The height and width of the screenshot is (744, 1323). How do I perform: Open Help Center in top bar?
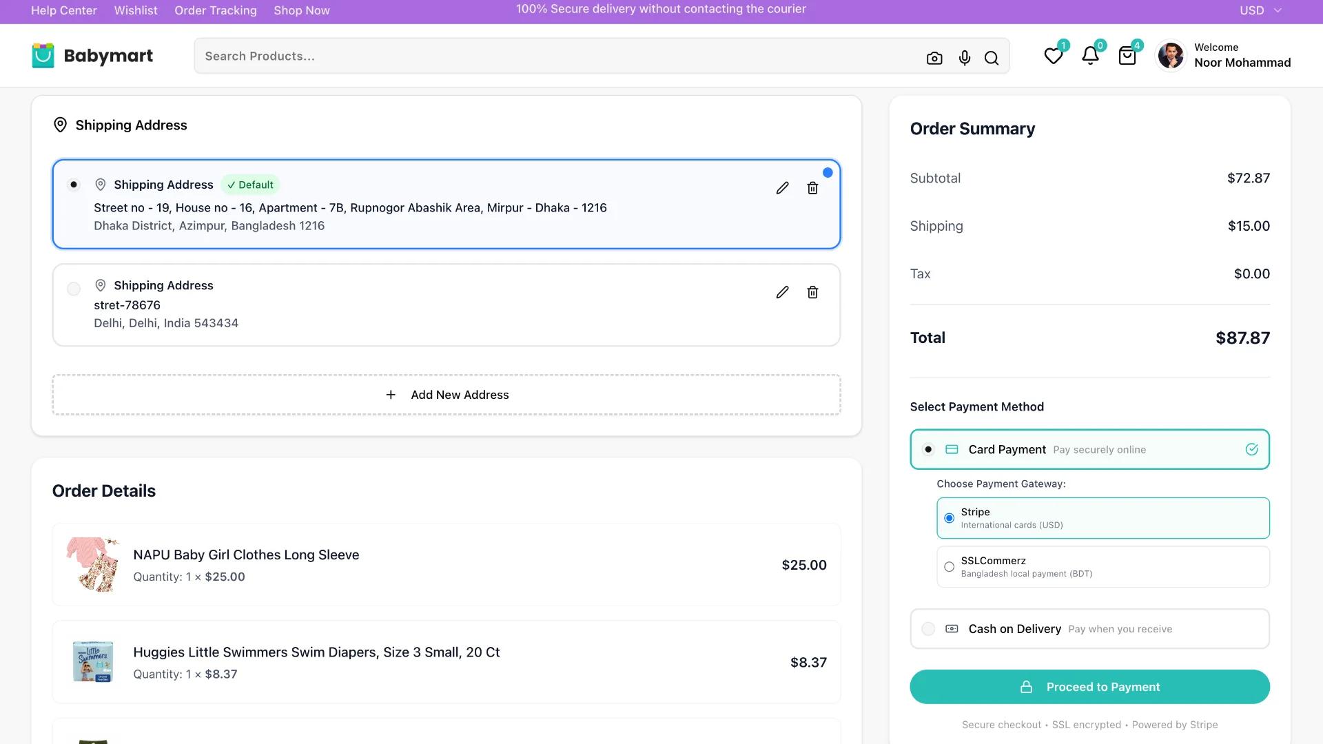pyautogui.click(x=64, y=10)
